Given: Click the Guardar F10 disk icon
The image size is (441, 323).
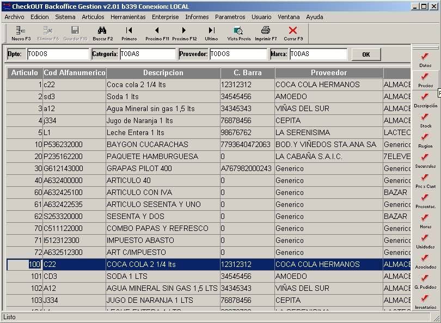Looking at the screenshot, I should coord(75,33).
